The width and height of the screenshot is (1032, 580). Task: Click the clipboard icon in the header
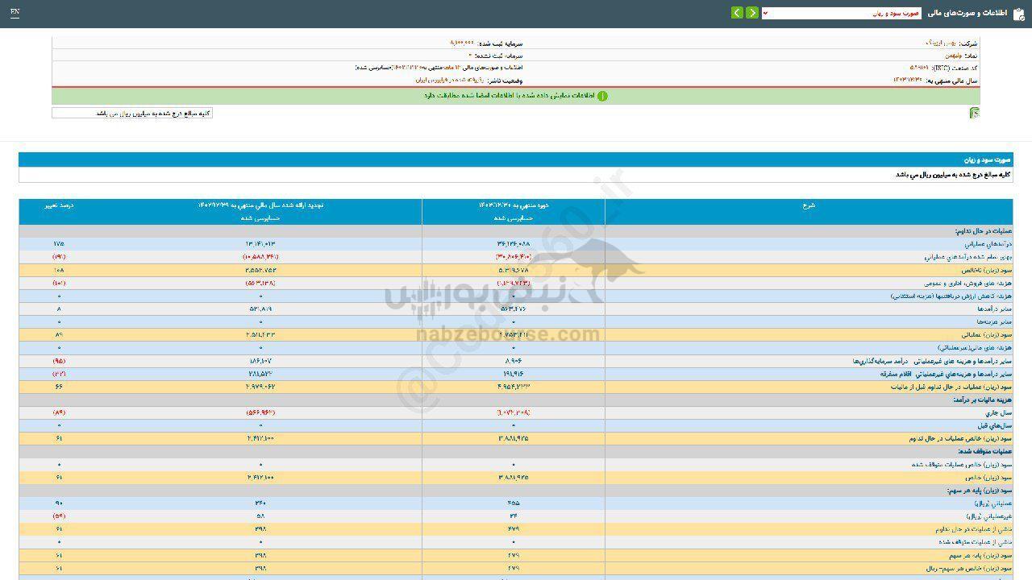1019,14
